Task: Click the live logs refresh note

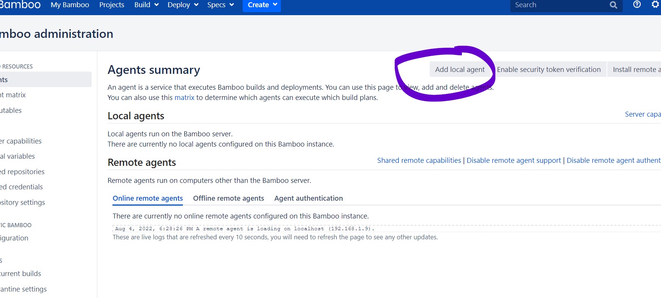Action: [x=275, y=237]
